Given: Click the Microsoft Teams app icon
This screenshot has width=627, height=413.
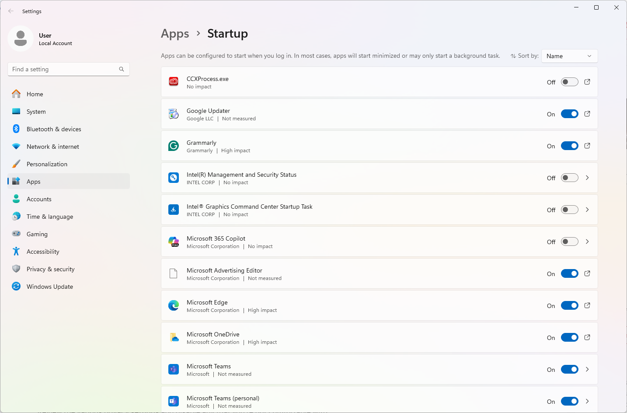Looking at the screenshot, I should pyautogui.click(x=174, y=369).
